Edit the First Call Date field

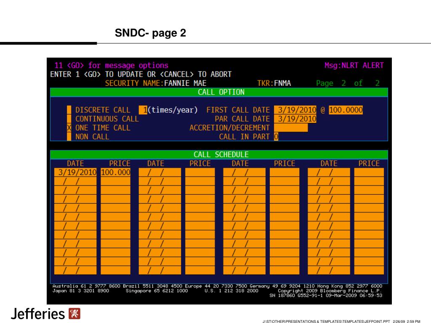tap(295, 110)
